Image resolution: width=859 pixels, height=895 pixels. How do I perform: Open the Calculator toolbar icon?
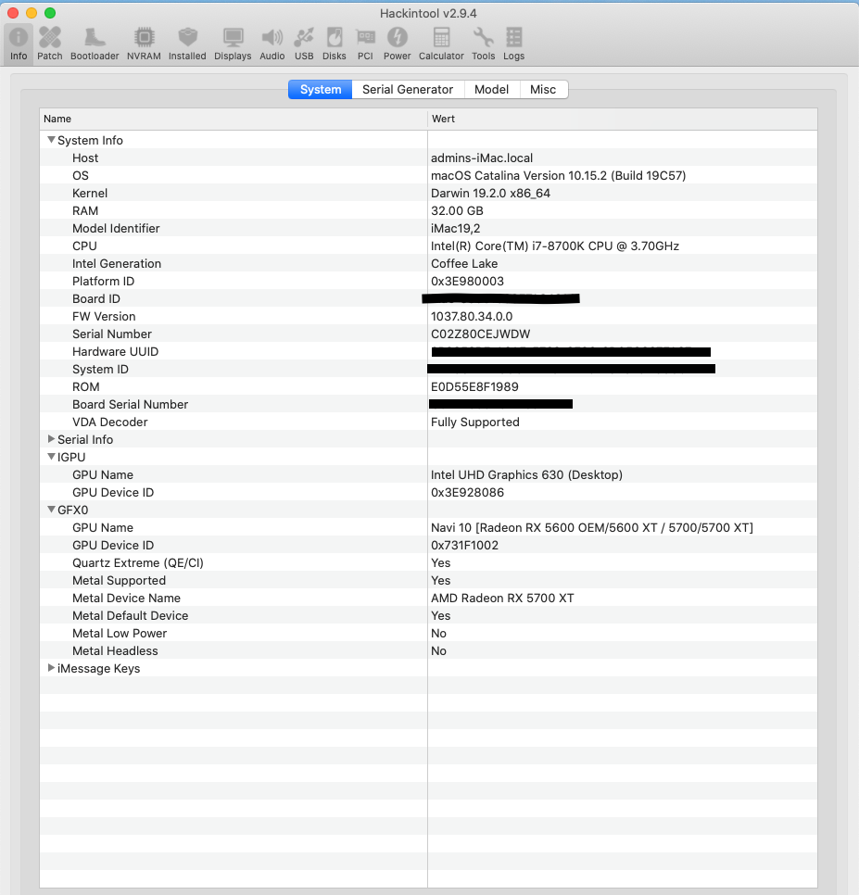point(441,44)
